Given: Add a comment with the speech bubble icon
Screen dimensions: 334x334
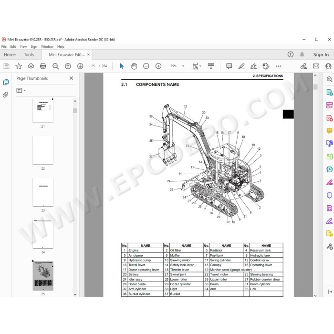Looking at the screenshot, I should pos(229,66).
